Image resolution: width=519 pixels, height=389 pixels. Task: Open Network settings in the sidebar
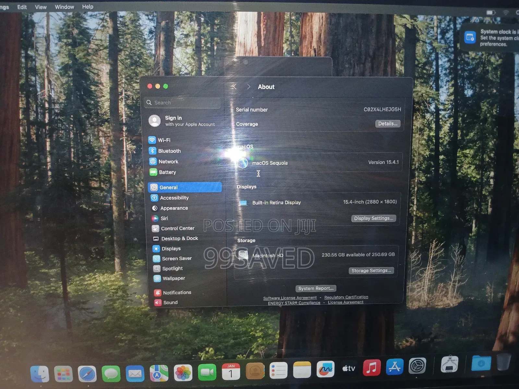(185, 161)
